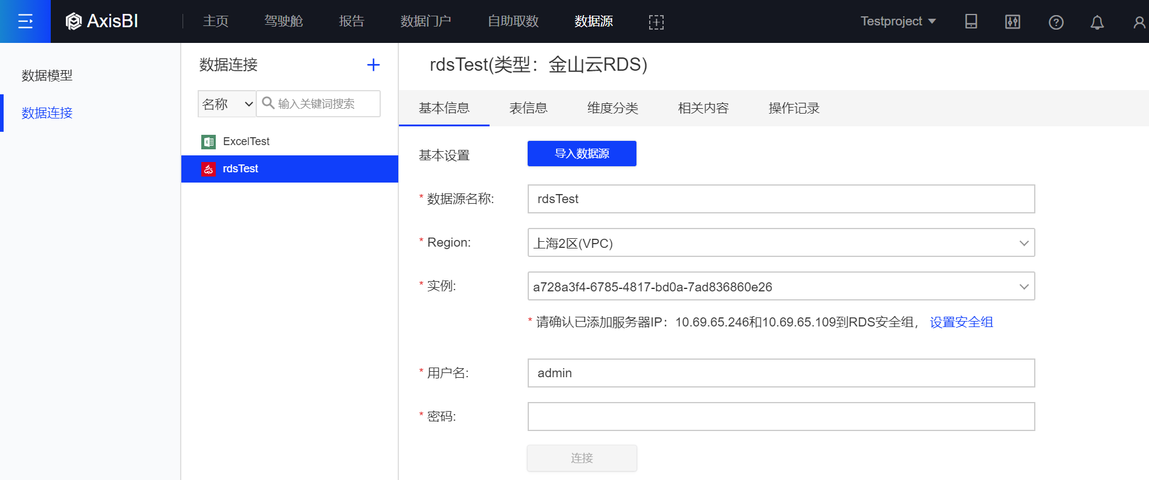This screenshot has height=480, width=1149.
Task: Open the help question mark icon
Action: coord(1055,22)
